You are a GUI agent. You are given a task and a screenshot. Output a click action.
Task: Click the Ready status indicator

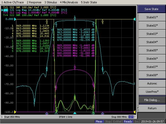[128, 121]
